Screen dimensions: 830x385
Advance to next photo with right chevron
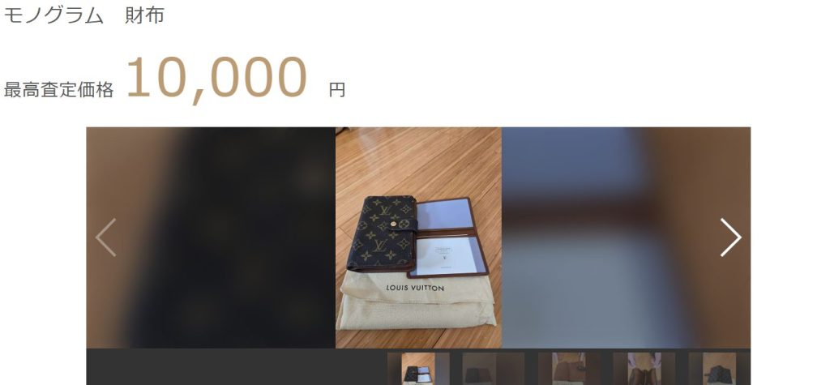[730, 237]
